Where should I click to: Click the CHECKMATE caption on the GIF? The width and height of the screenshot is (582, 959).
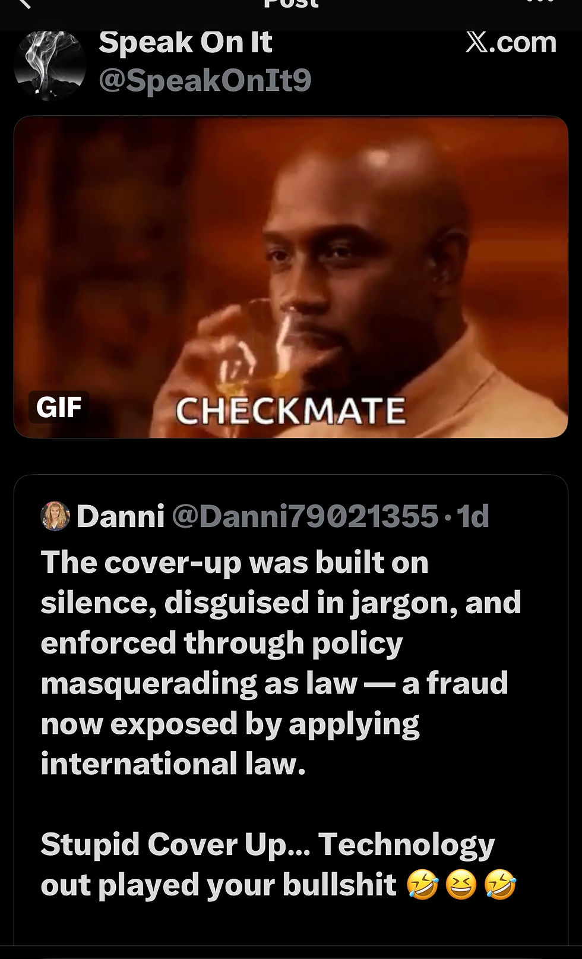click(291, 411)
